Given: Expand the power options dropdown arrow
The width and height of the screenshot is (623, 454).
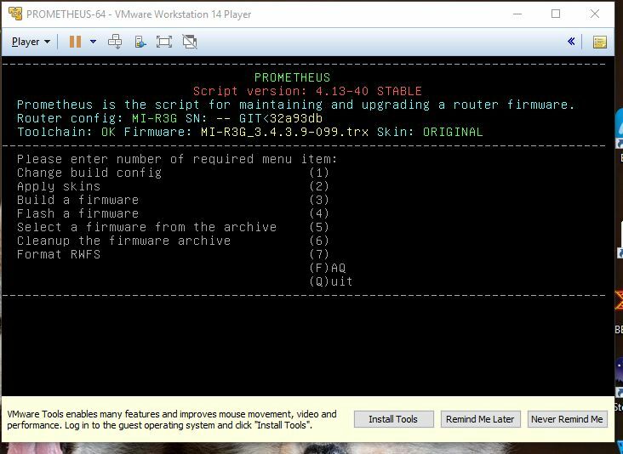Looking at the screenshot, I should click(93, 42).
